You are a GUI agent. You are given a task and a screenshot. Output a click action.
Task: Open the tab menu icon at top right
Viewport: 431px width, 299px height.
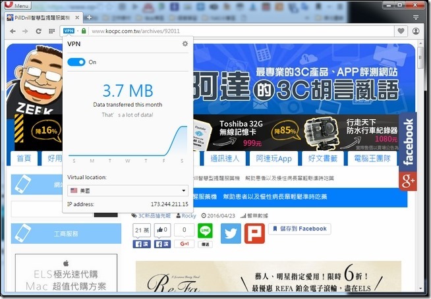point(416,18)
